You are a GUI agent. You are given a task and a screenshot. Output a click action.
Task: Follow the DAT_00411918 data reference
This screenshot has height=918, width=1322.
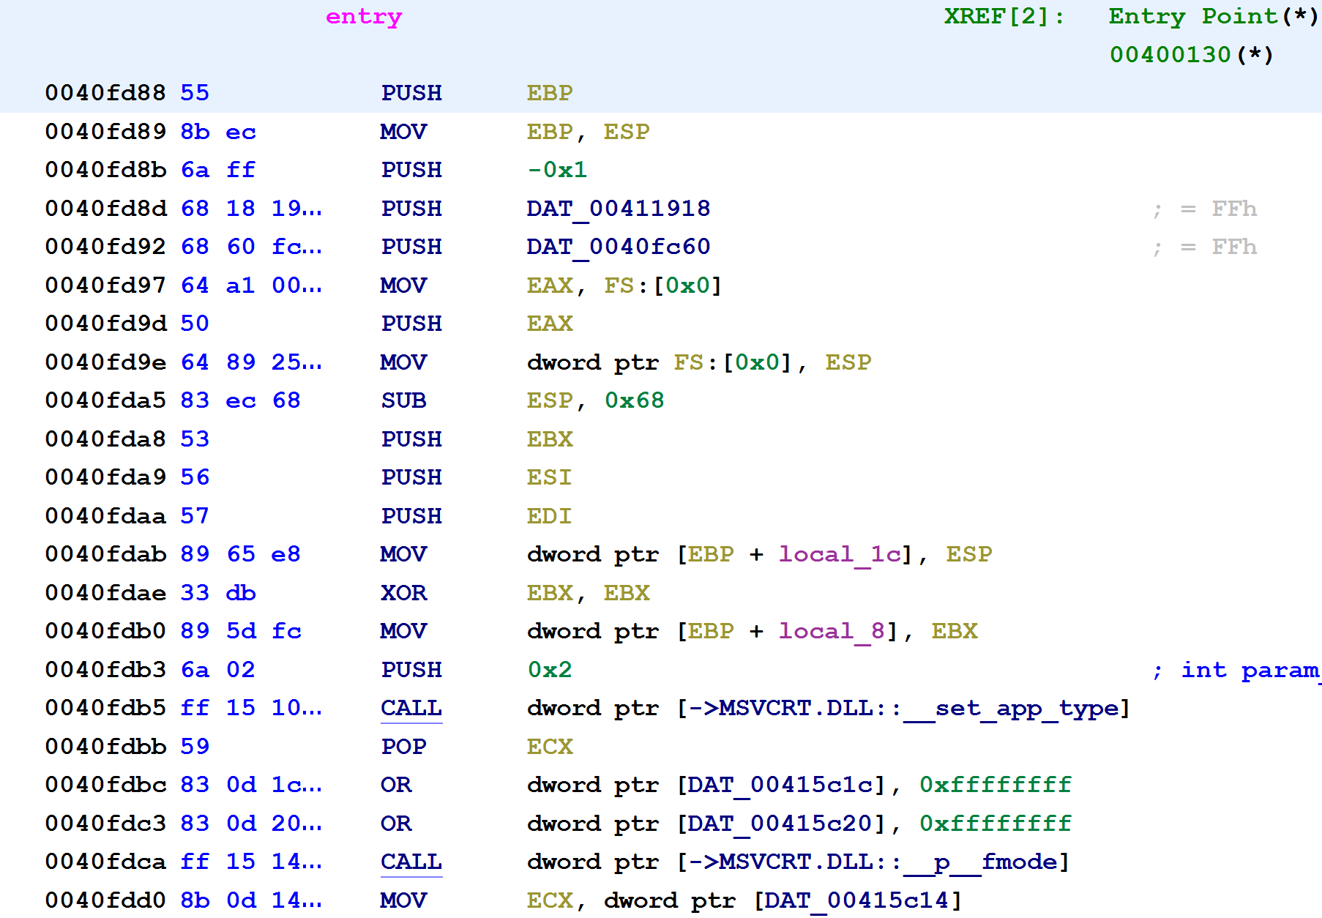coord(617,209)
